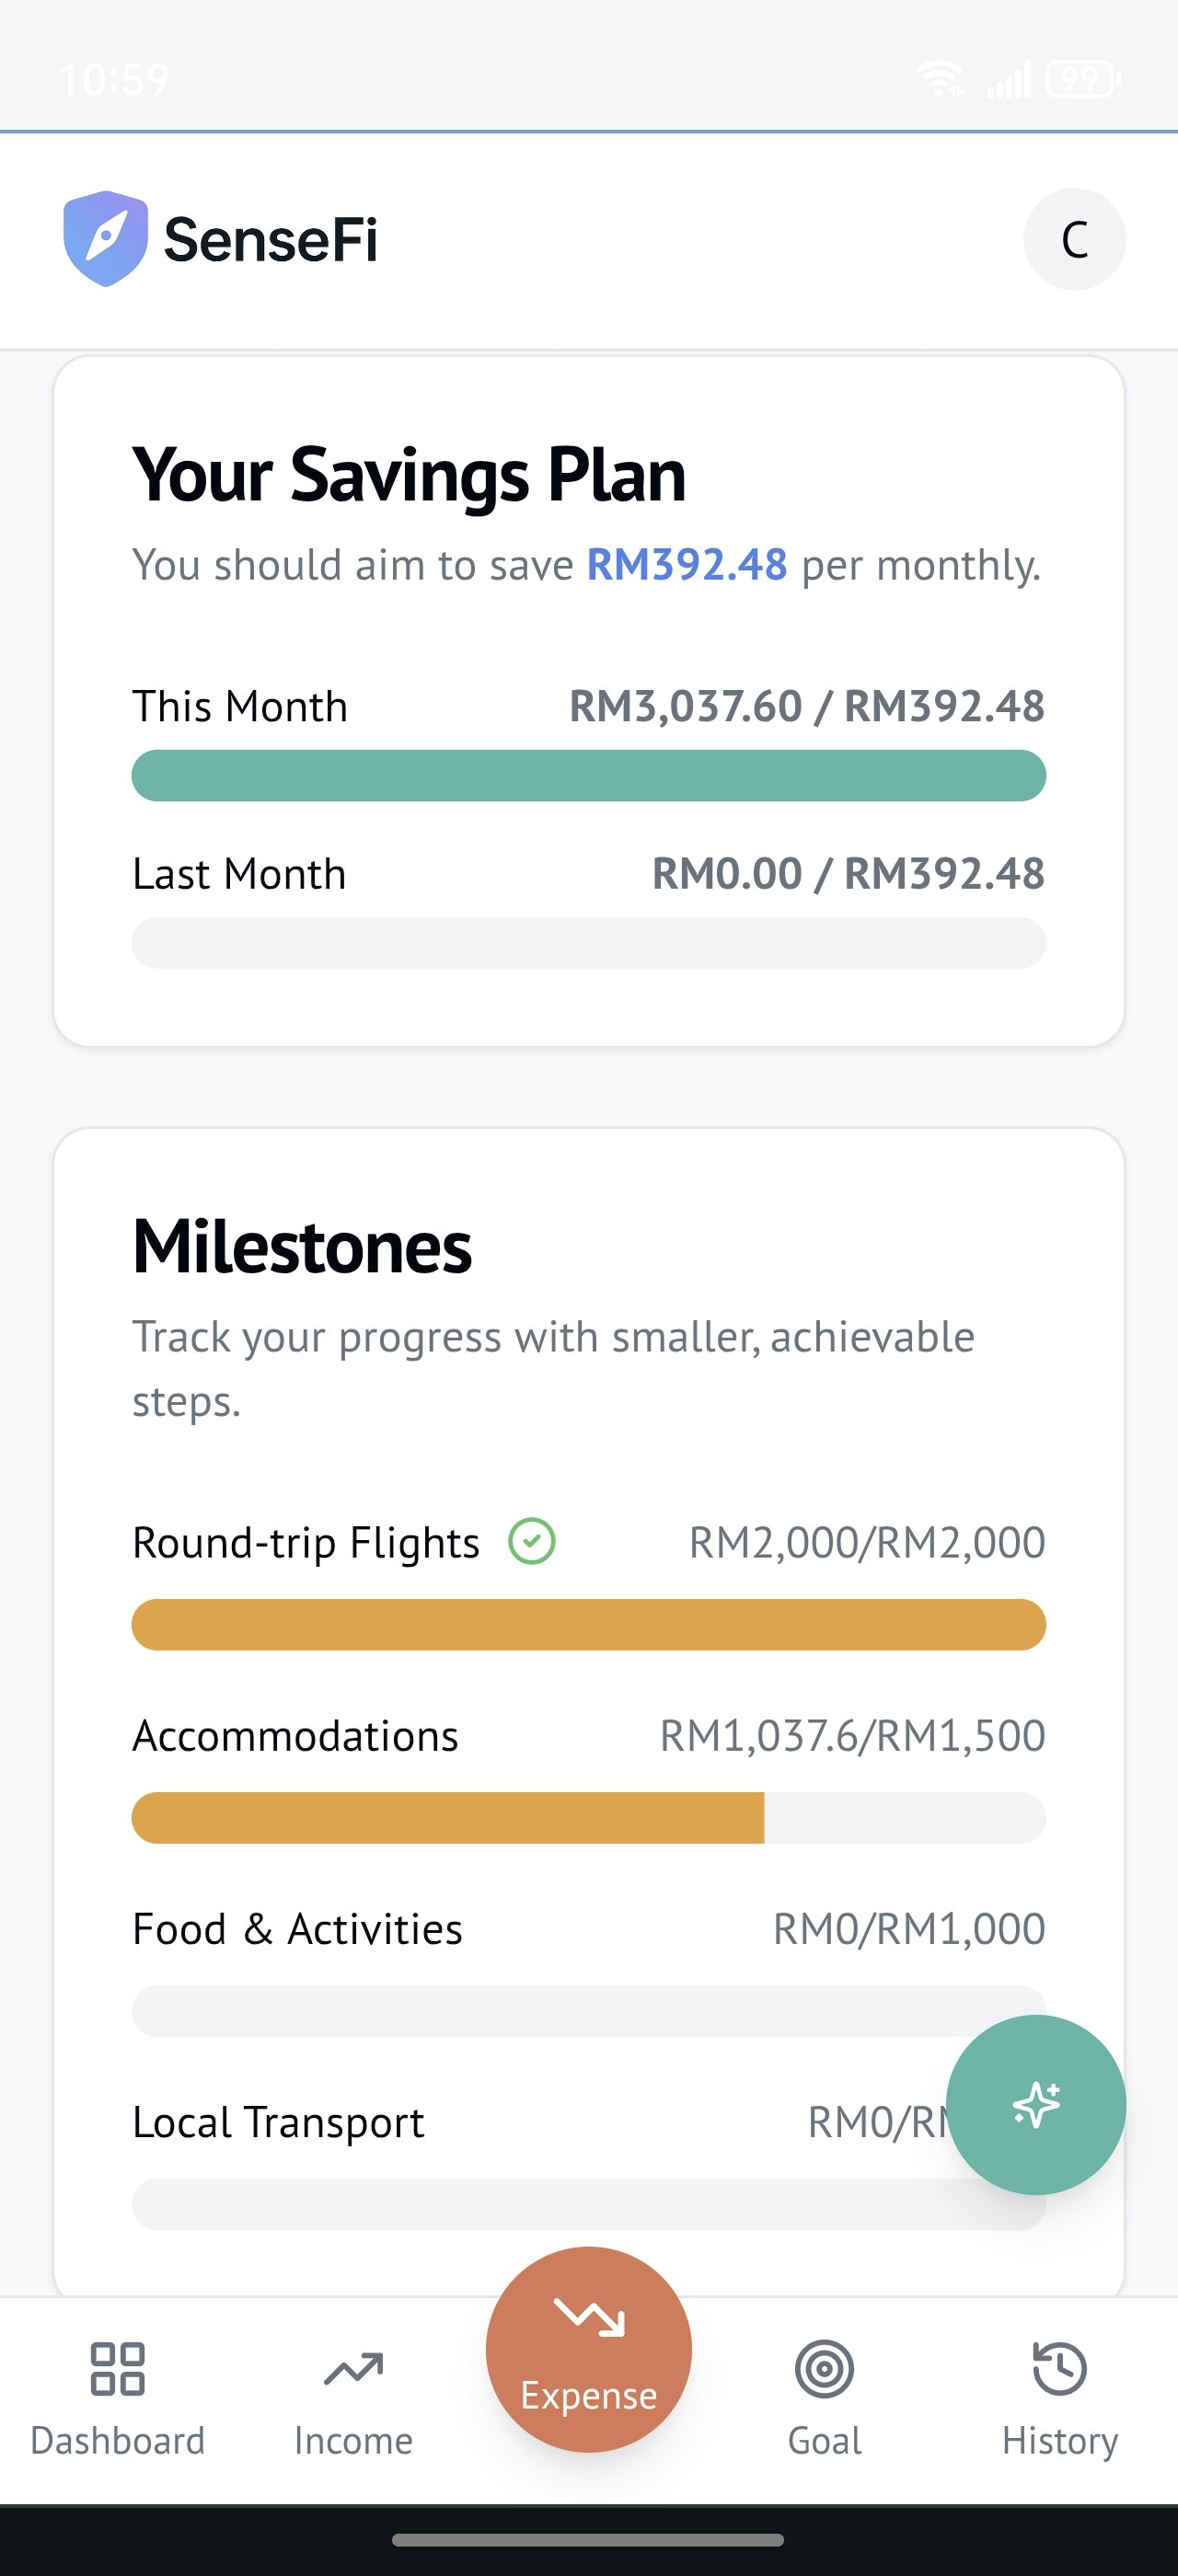
Task: Select the This Month green progress bar
Action: tap(589, 775)
